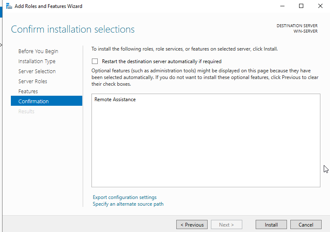
Task: Switch to the Server Roles step
Action: point(33,81)
